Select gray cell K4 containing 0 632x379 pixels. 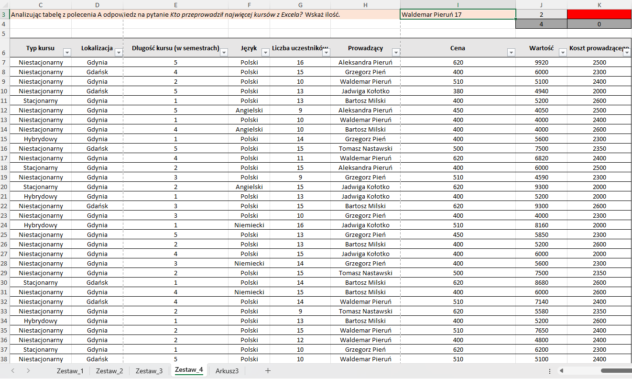click(599, 24)
